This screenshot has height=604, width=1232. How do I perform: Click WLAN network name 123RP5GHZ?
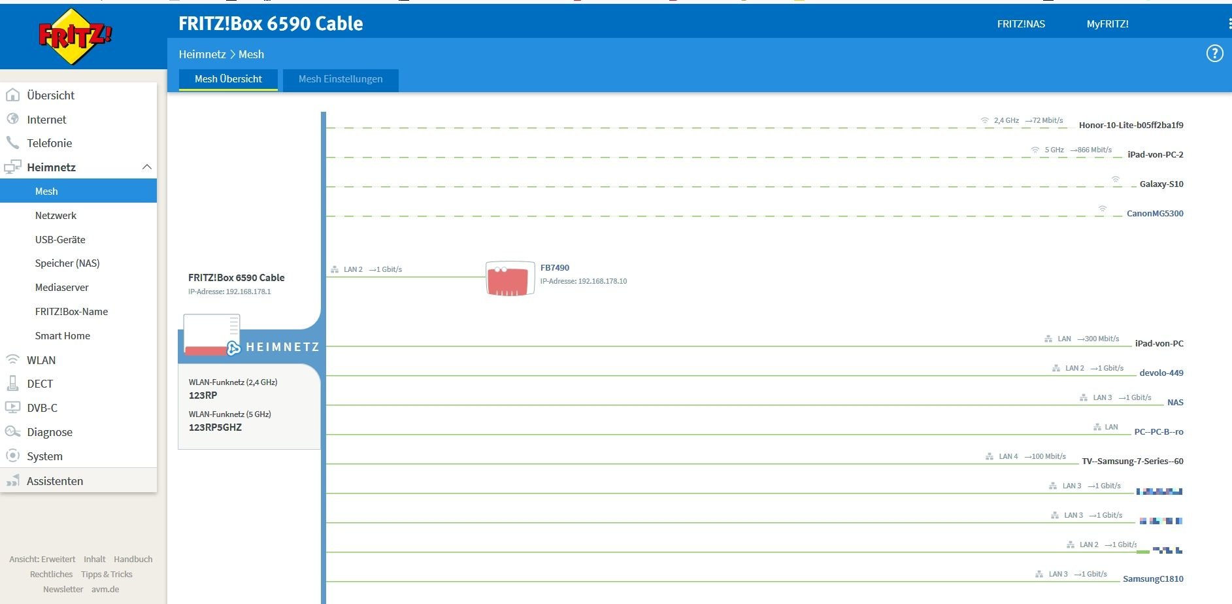click(x=215, y=427)
